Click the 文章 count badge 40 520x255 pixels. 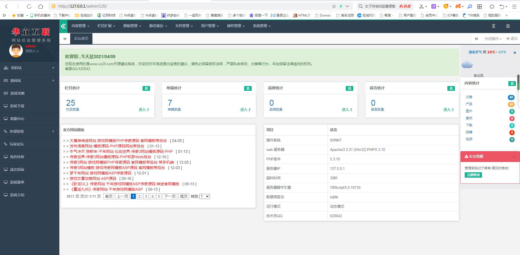[511, 97]
